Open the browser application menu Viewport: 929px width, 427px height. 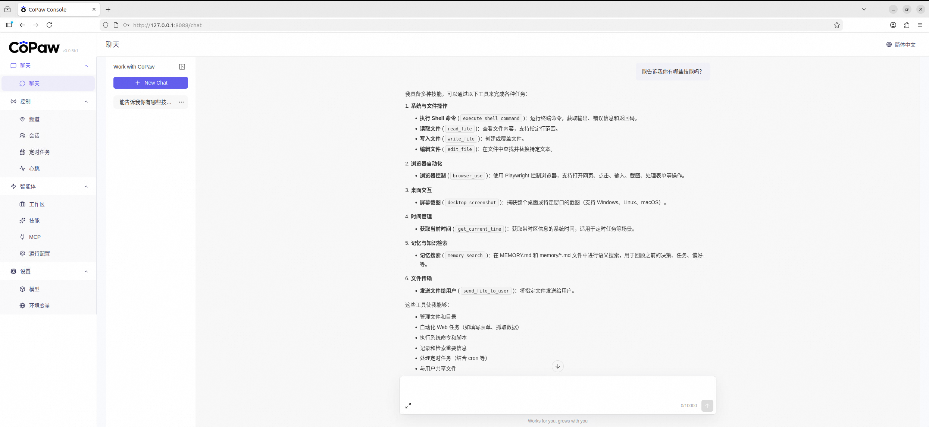click(x=920, y=25)
